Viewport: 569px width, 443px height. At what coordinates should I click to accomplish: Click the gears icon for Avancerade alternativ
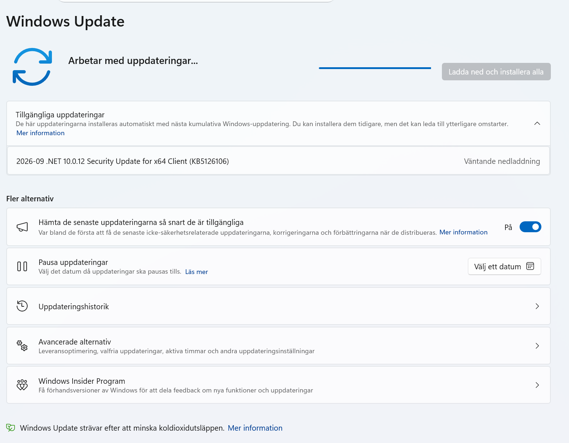22,345
